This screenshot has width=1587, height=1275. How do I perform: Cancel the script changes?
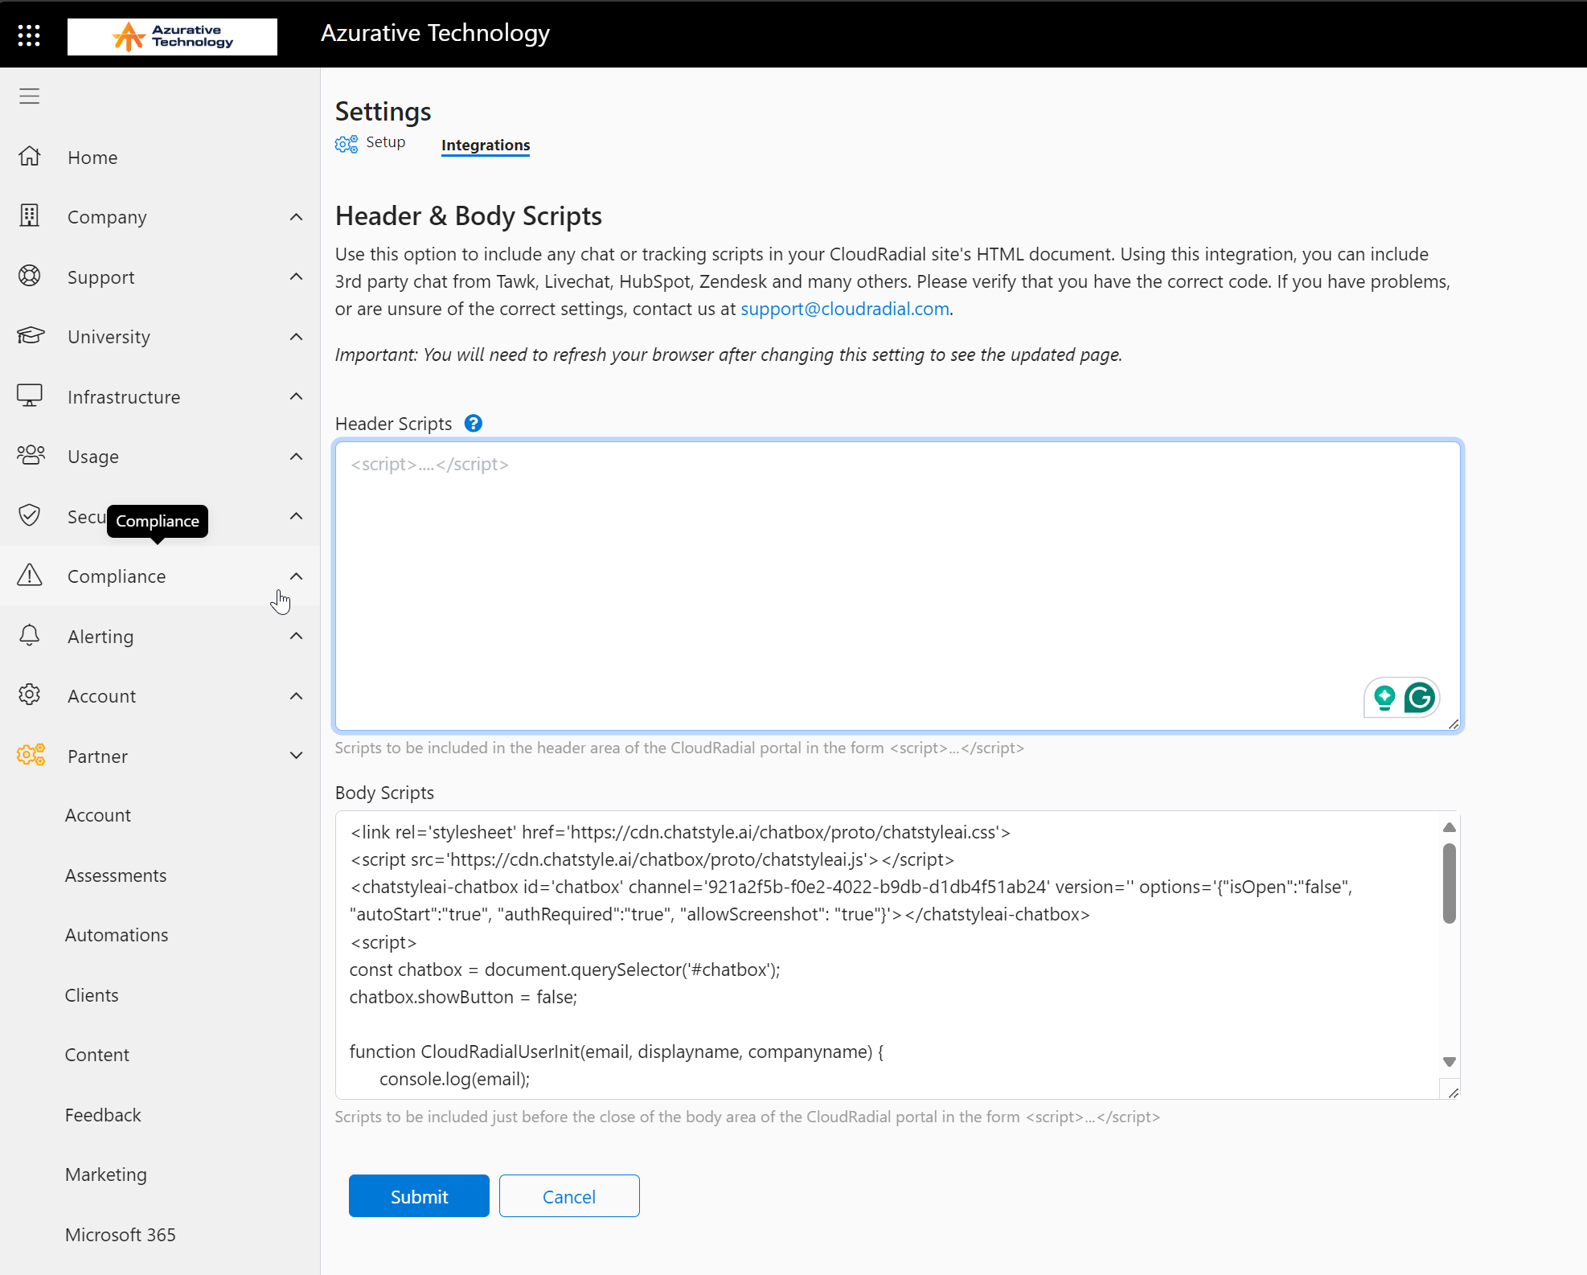point(569,1196)
